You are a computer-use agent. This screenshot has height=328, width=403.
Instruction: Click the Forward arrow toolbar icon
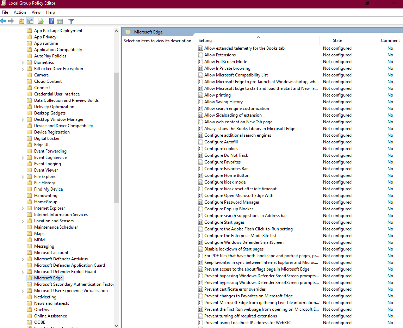[11, 21]
